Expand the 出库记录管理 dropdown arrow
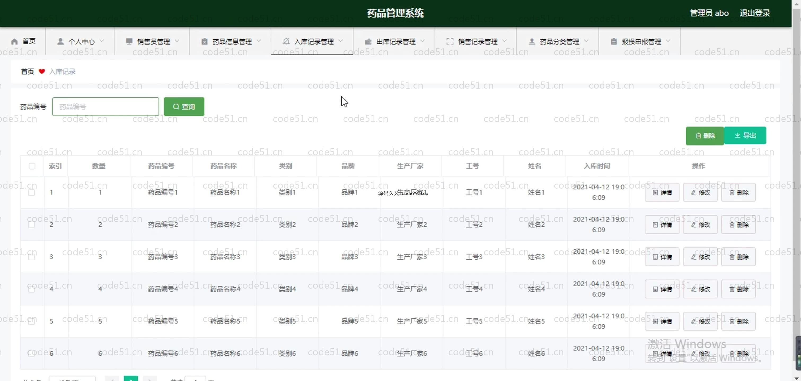Image resolution: width=801 pixels, height=381 pixels. [x=422, y=41]
